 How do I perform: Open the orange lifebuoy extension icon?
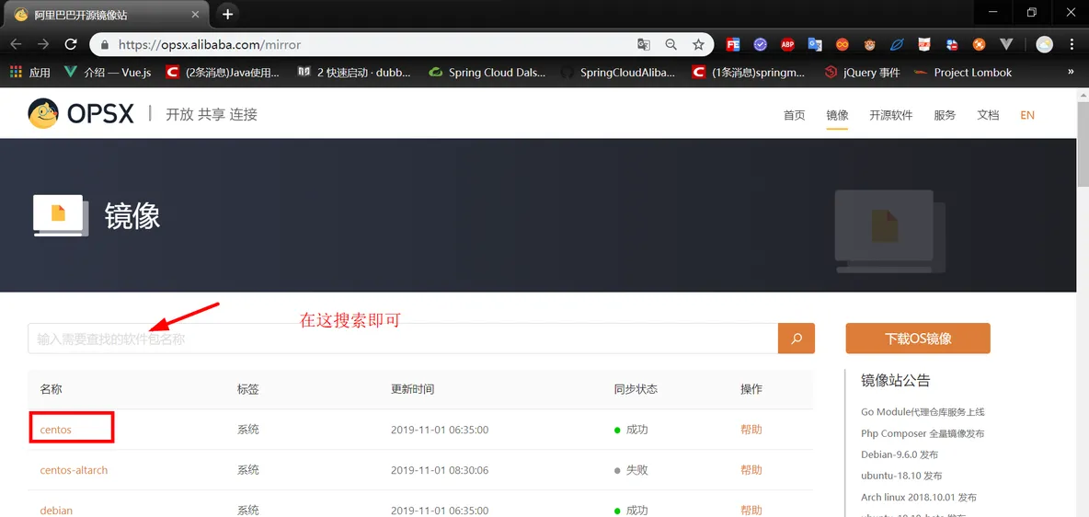point(979,44)
